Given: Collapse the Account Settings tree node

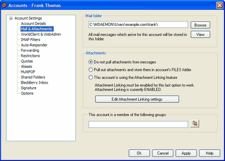Looking at the screenshot, I should tap(11, 18).
